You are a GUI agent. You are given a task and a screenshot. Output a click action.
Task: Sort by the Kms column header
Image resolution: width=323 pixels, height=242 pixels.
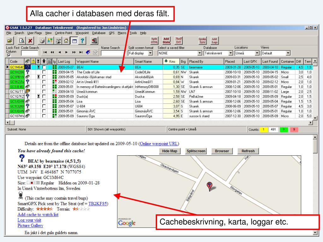171,61
